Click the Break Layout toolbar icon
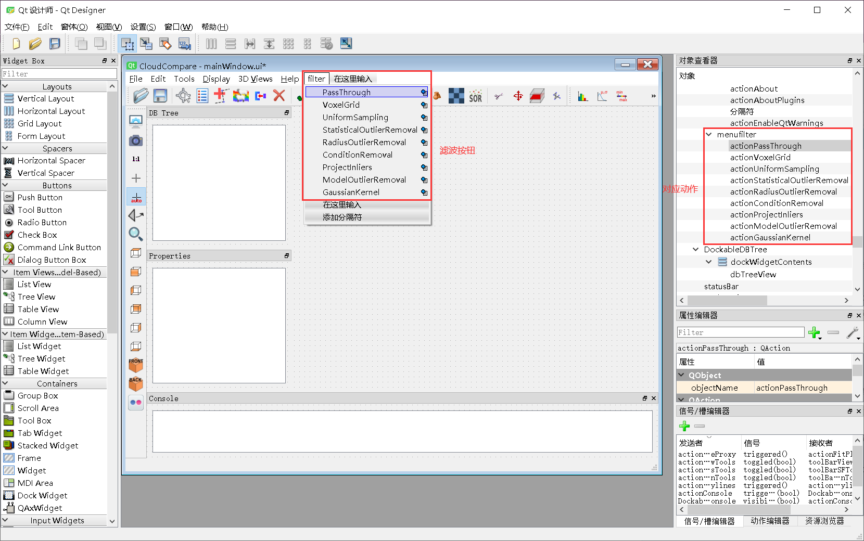The width and height of the screenshot is (864, 541). click(327, 44)
